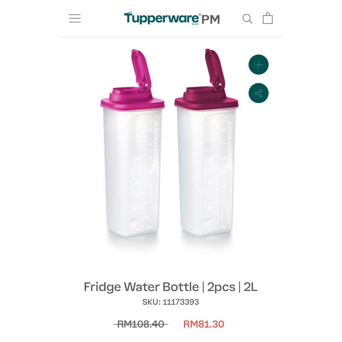Click the crossed-out RM108.40 price
The image size is (342, 342).
(x=141, y=324)
